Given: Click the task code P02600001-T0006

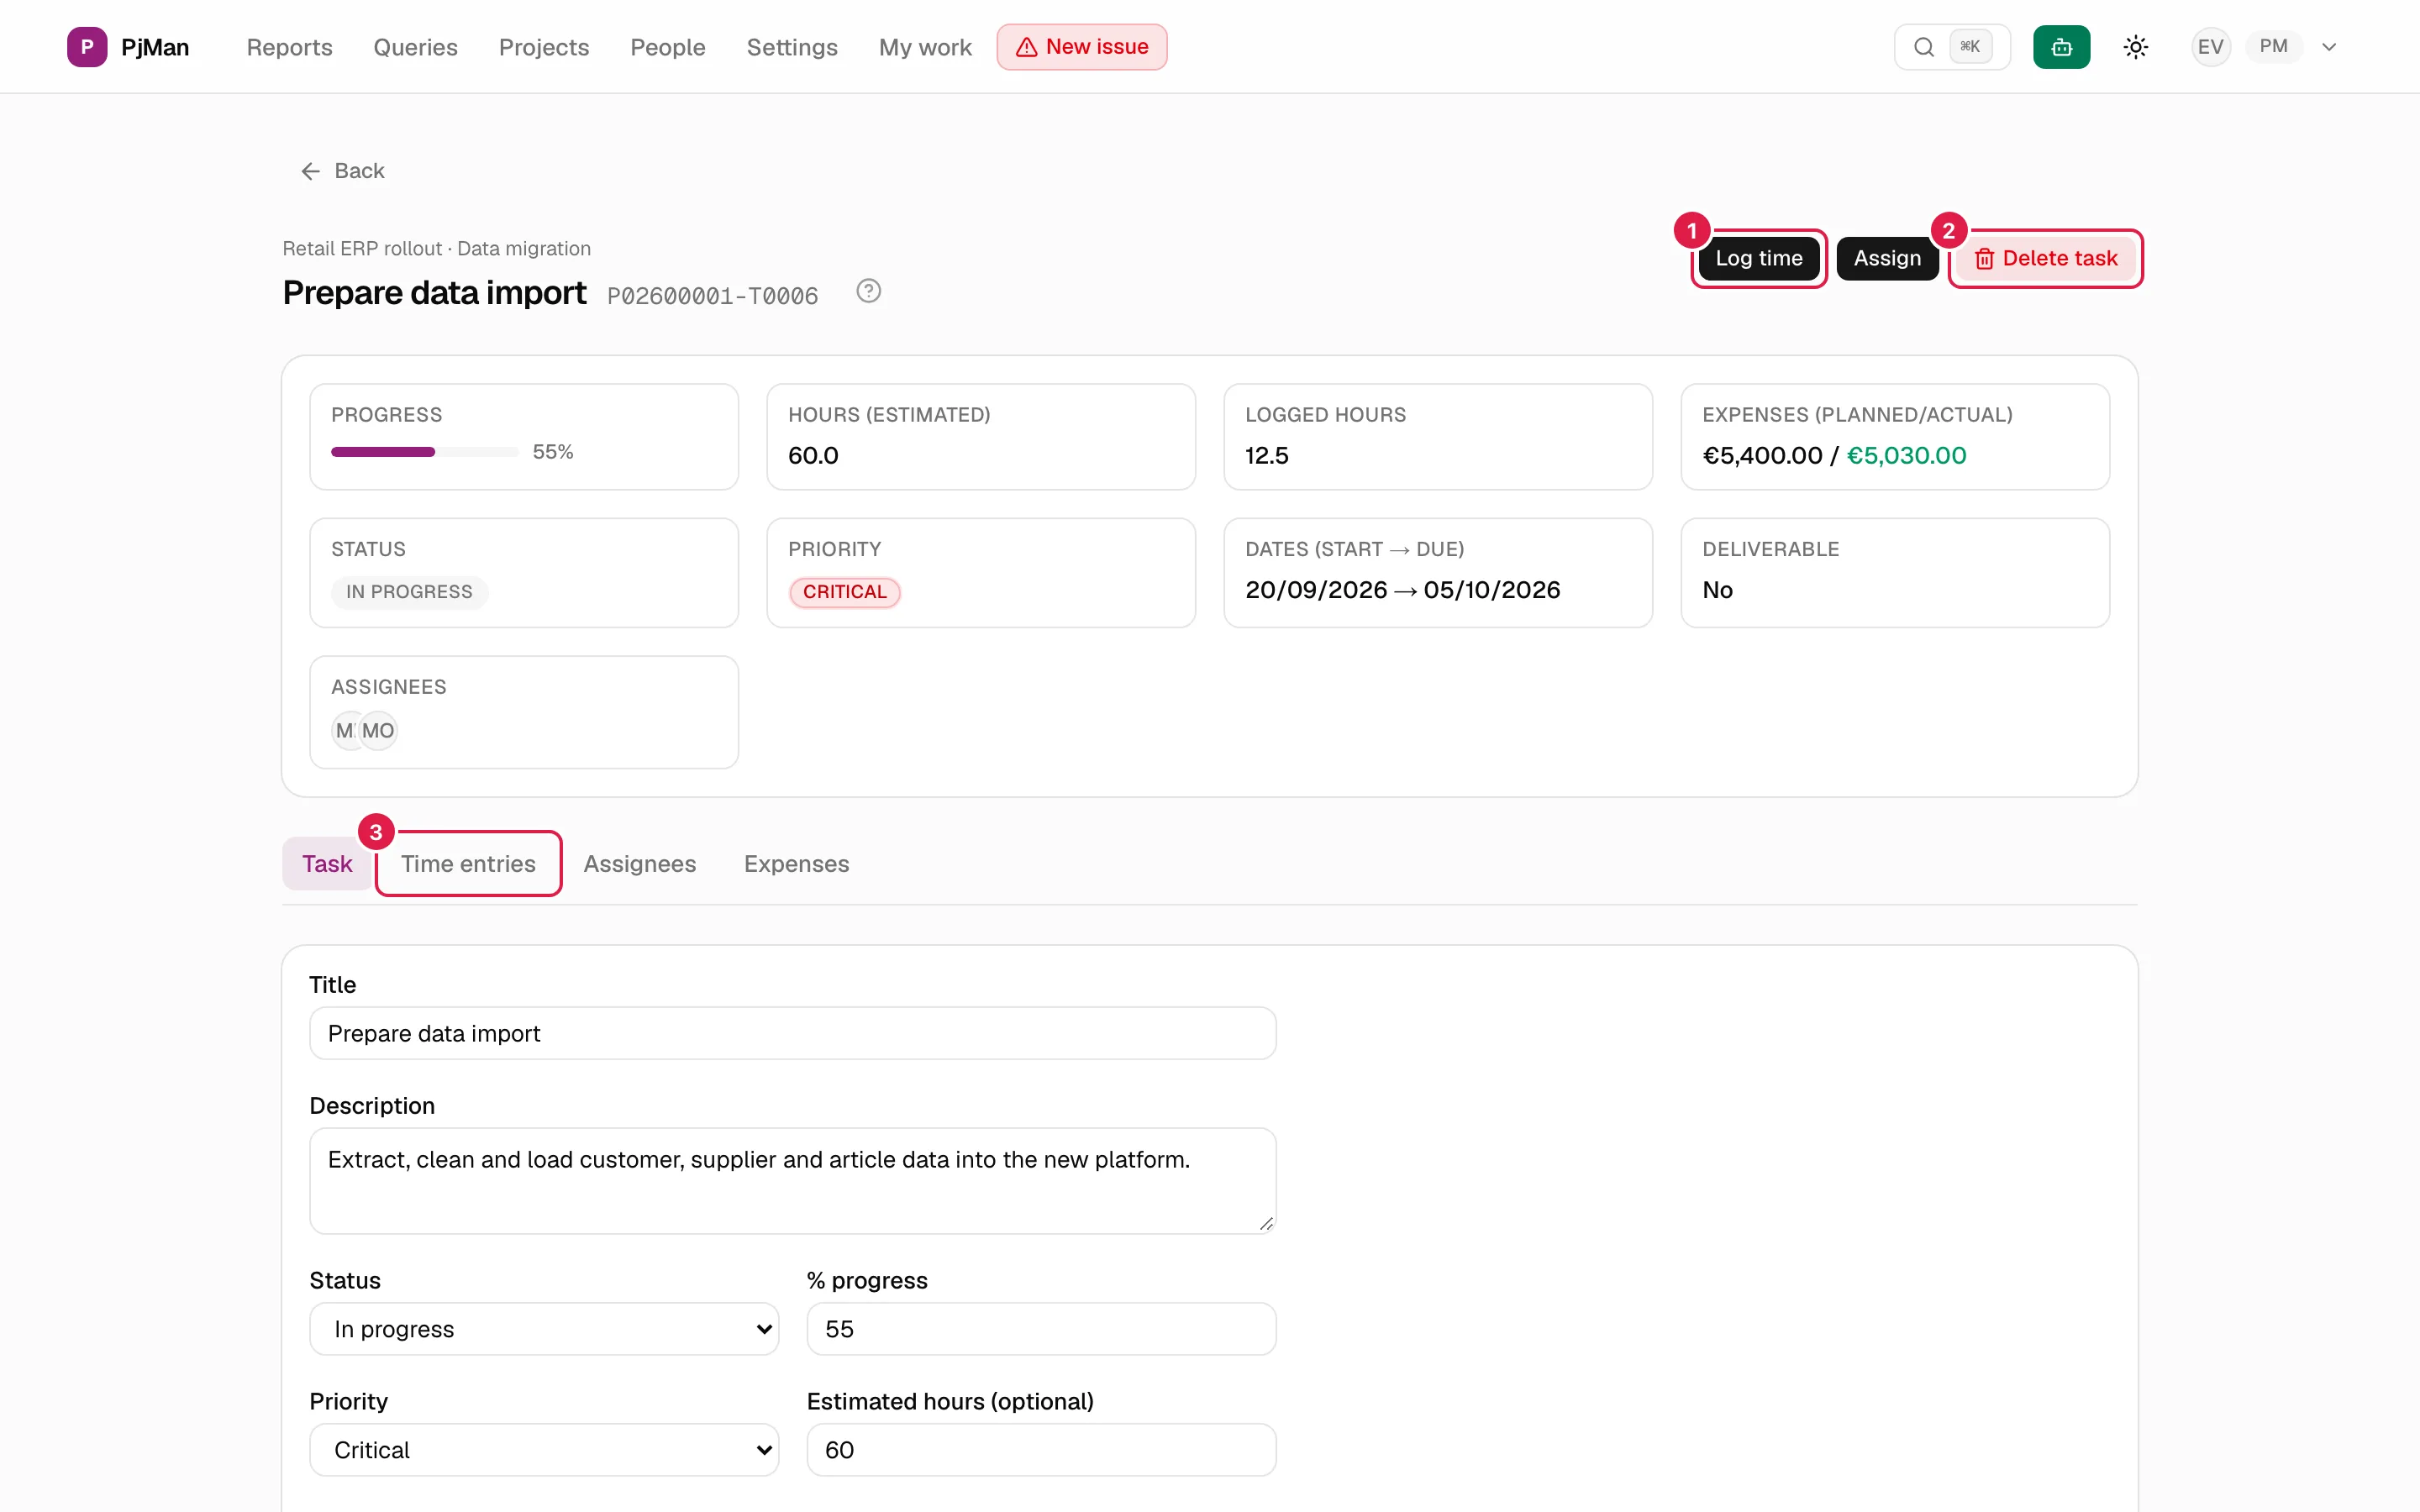Looking at the screenshot, I should pyautogui.click(x=712, y=296).
